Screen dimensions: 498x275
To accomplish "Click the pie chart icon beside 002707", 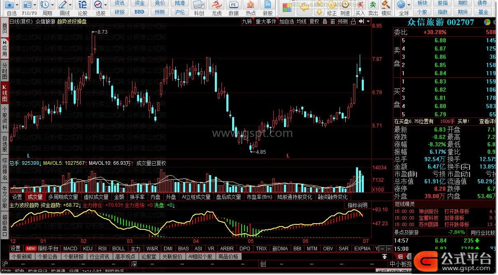I will click(x=487, y=22).
